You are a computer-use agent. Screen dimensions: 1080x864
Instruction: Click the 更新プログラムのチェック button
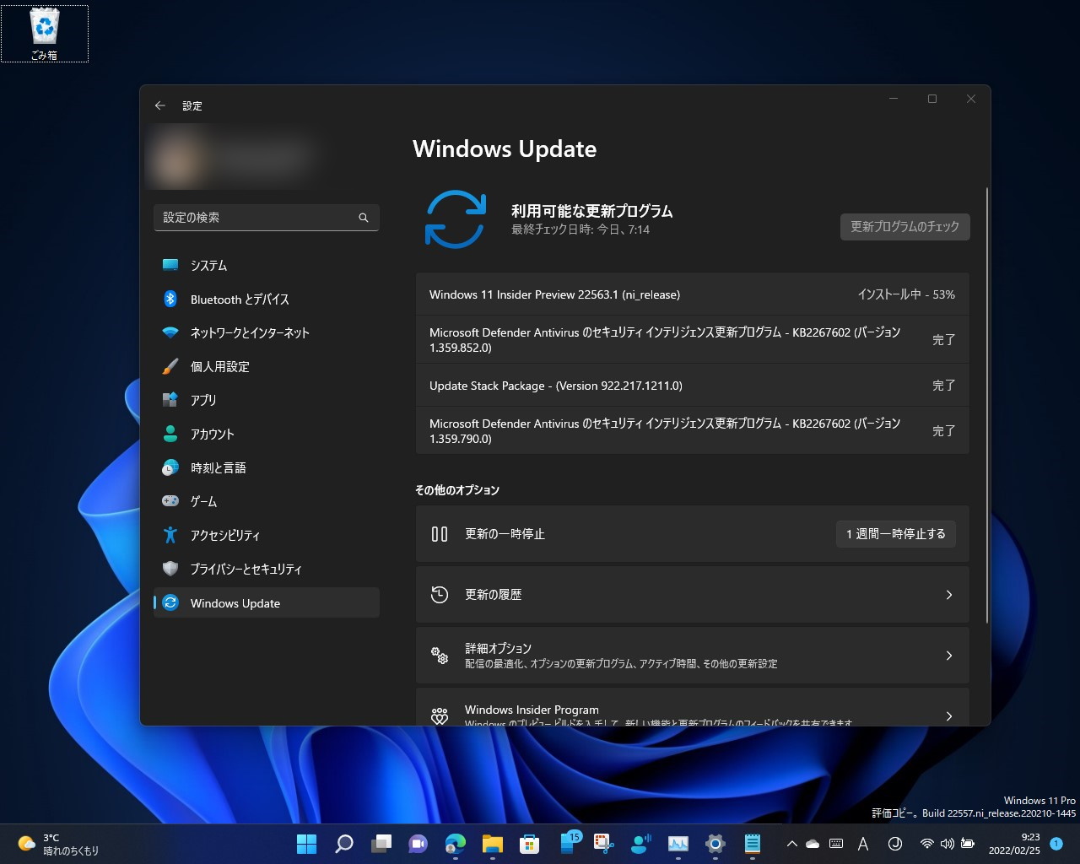904,226
